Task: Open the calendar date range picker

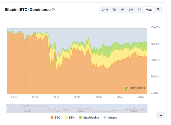Action: 158,10
